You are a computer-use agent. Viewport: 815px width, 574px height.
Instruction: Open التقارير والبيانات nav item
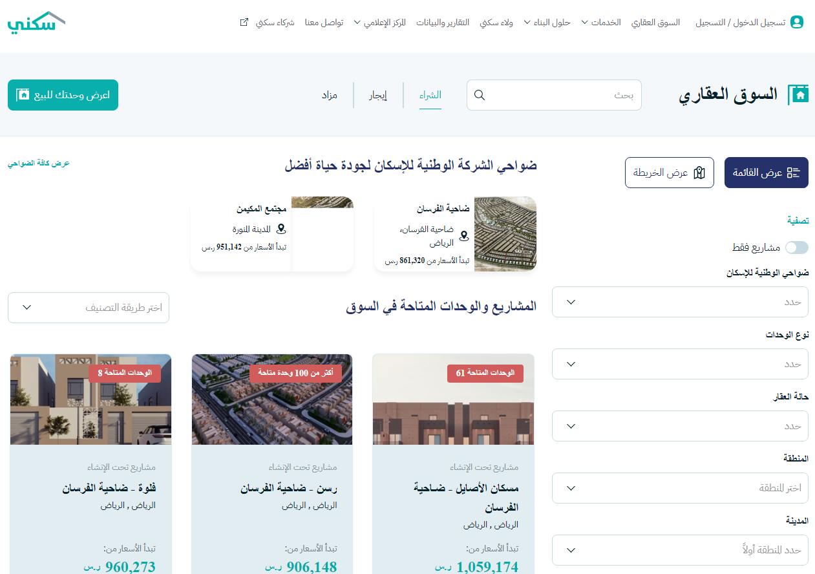pyautogui.click(x=443, y=23)
